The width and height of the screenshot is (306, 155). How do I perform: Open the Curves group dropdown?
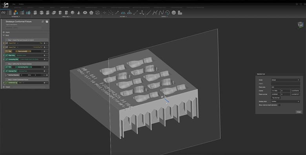point(164,17)
